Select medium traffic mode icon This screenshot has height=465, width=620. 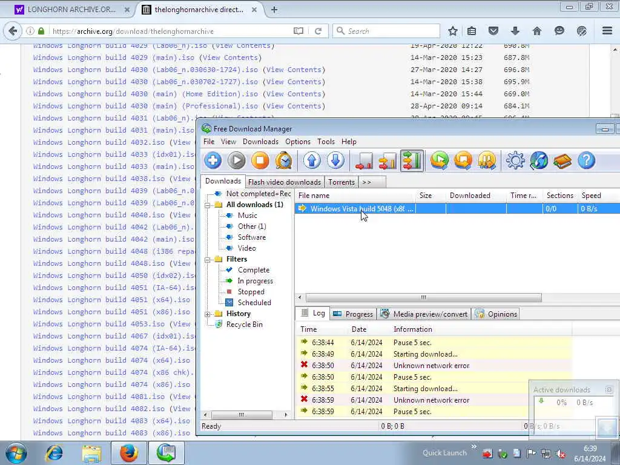[388, 161]
